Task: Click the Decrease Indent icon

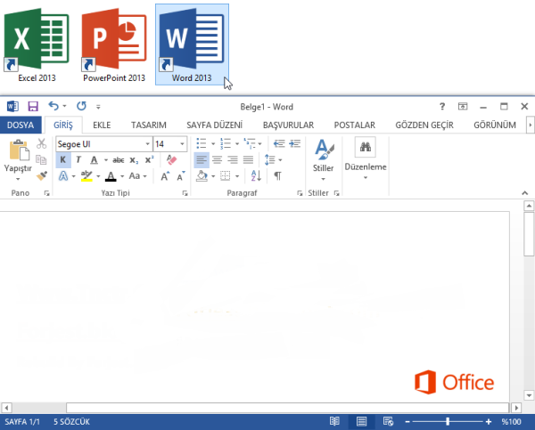Action: 279,143
